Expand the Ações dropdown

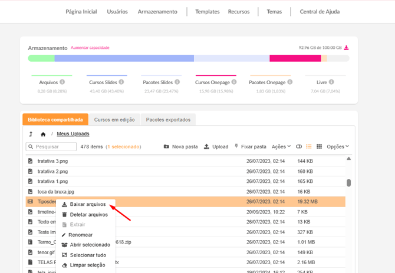pyautogui.click(x=281, y=147)
